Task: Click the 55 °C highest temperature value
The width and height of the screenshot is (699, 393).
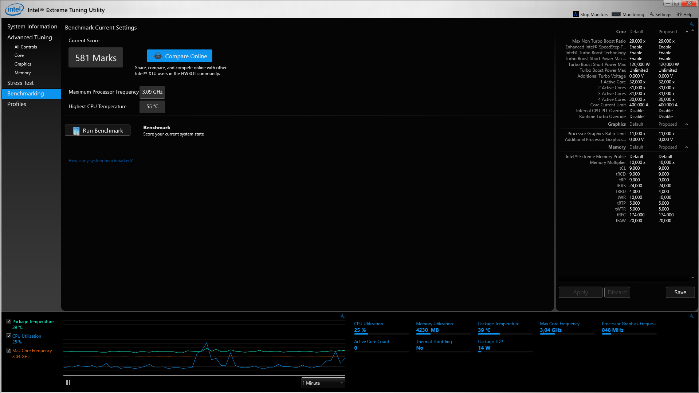Action: coord(152,107)
